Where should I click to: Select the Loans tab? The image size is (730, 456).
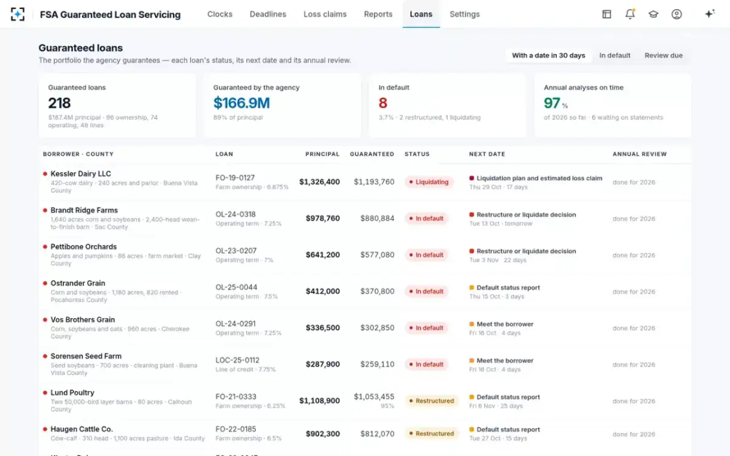pos(421,14)
